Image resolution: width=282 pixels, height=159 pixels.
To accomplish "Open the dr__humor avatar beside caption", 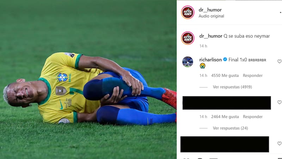I will 188,38.
